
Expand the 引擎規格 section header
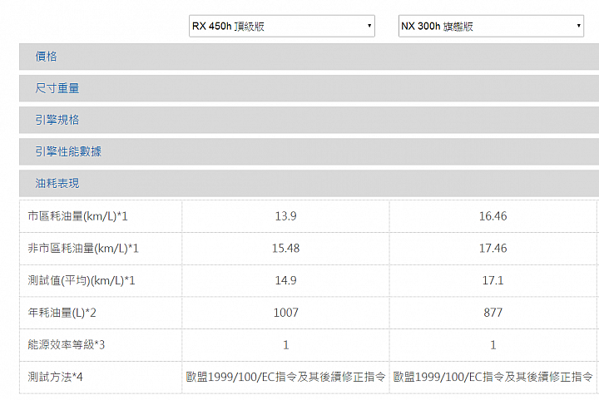click(x=309, y=120)
